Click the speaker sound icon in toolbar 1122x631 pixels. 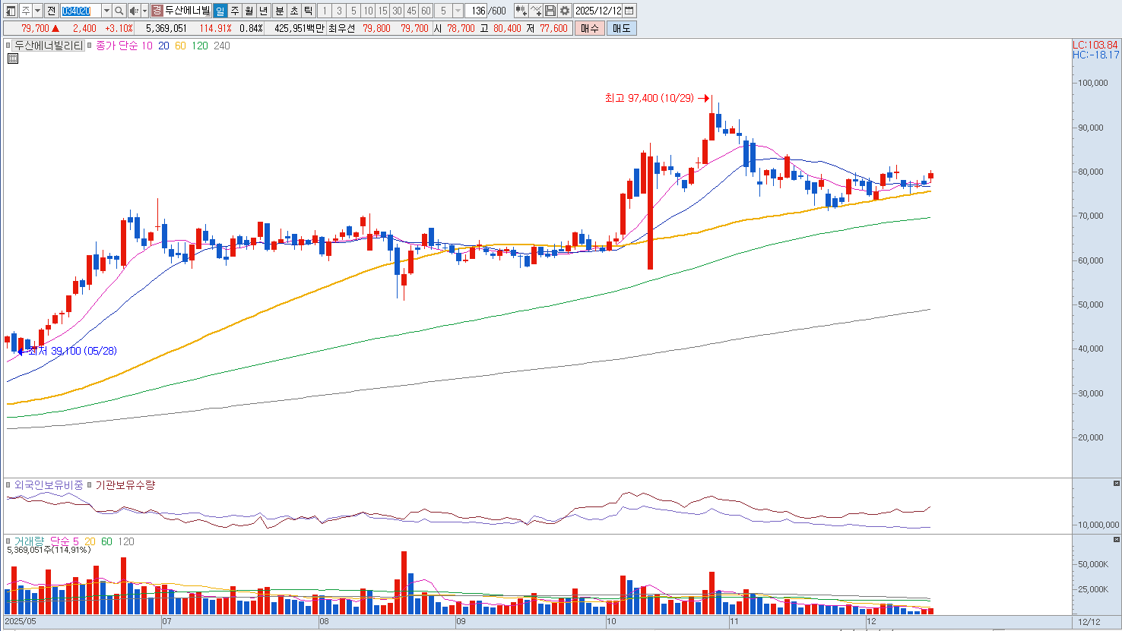[x=134, y=11]
